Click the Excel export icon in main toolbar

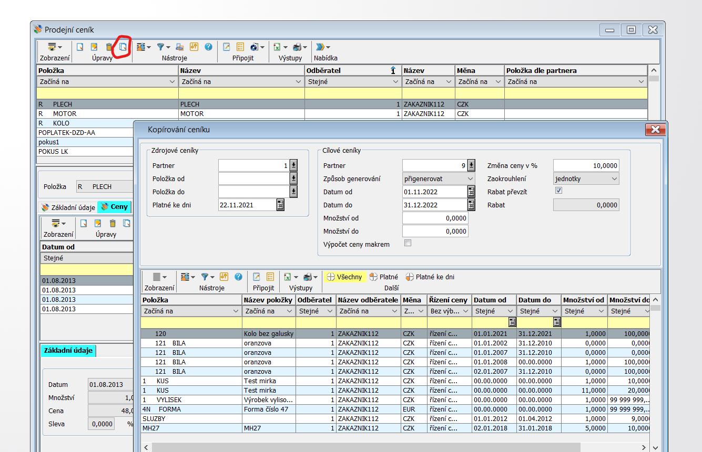tap(277, 47)
